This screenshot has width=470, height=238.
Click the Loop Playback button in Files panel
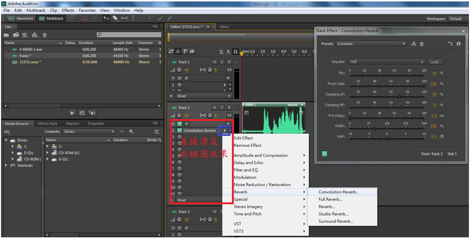click(x=82, y=113)
